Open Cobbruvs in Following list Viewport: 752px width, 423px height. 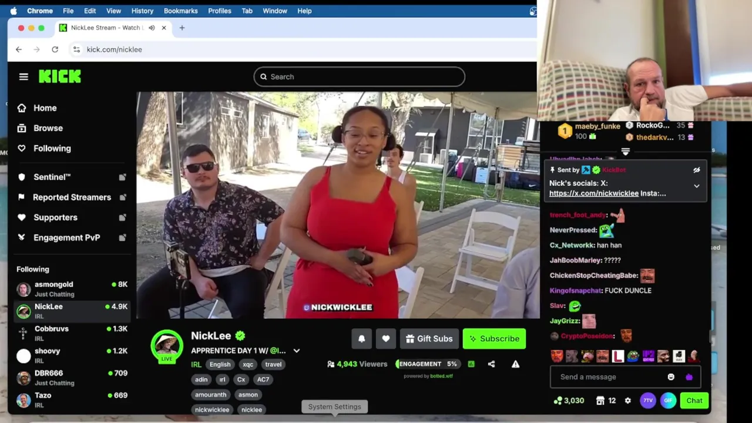[72, 333]
